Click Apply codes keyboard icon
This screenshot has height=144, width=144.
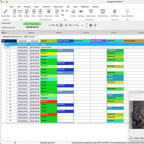91,11
